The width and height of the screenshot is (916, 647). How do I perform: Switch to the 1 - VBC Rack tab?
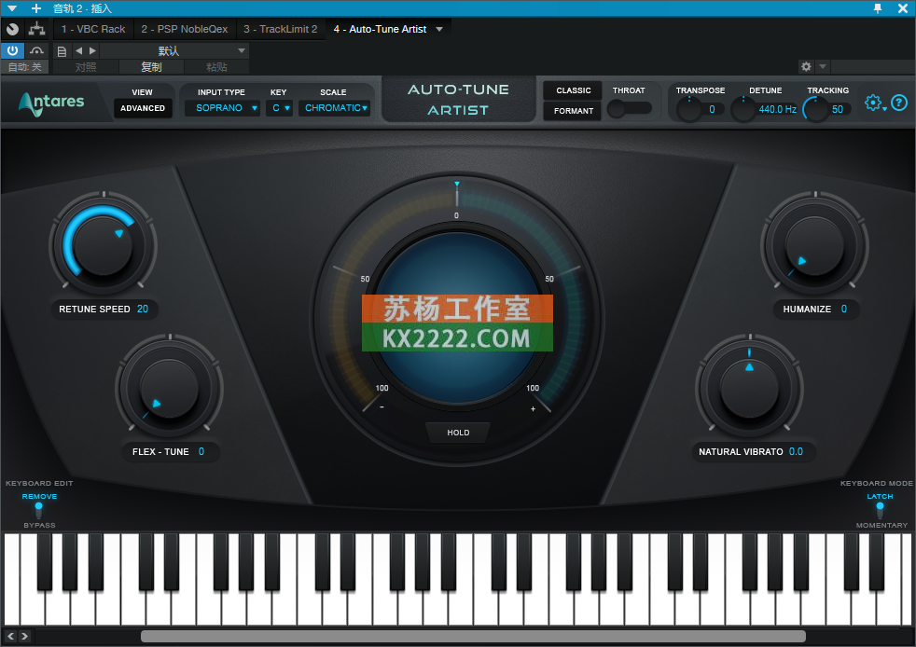click(x=93, y=29)
